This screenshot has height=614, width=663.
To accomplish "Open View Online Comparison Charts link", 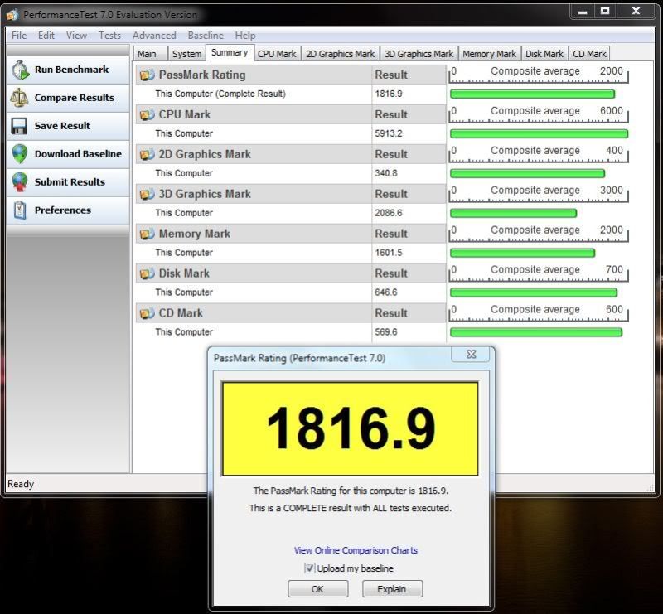I will (356, 550).
